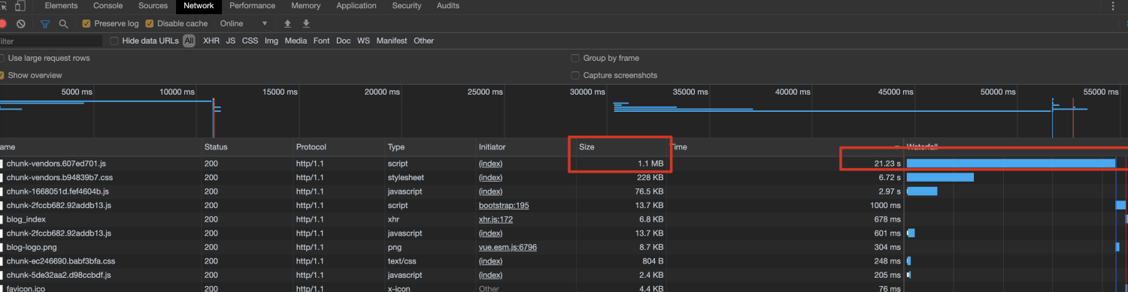Open the (index) initiator of chunk-vendors.607ed701.js

[490, 163]
